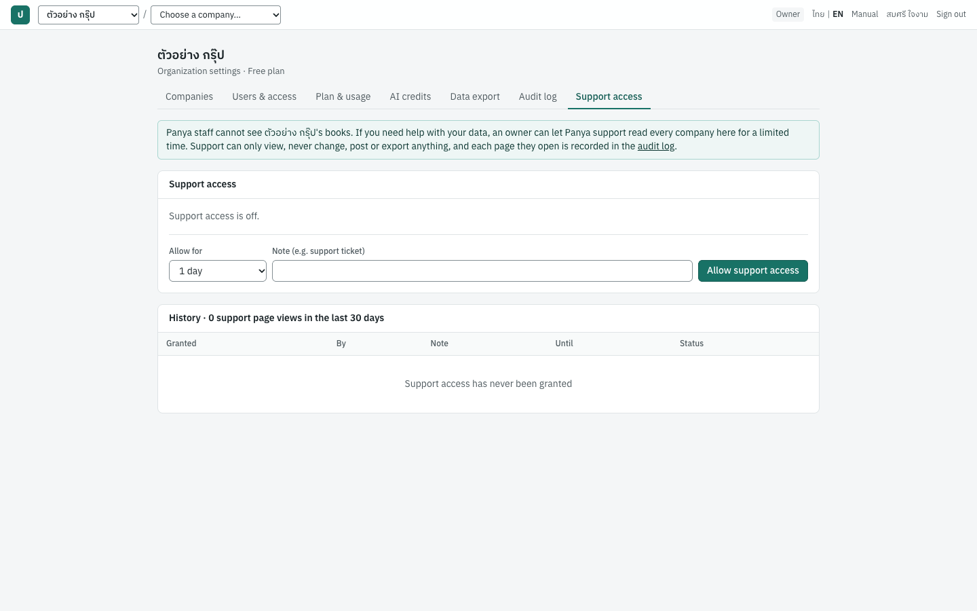This screenshot has width=977, height=611.
Task: Switch language to EN
Action: pyautogui.click(x=838, y=14)
